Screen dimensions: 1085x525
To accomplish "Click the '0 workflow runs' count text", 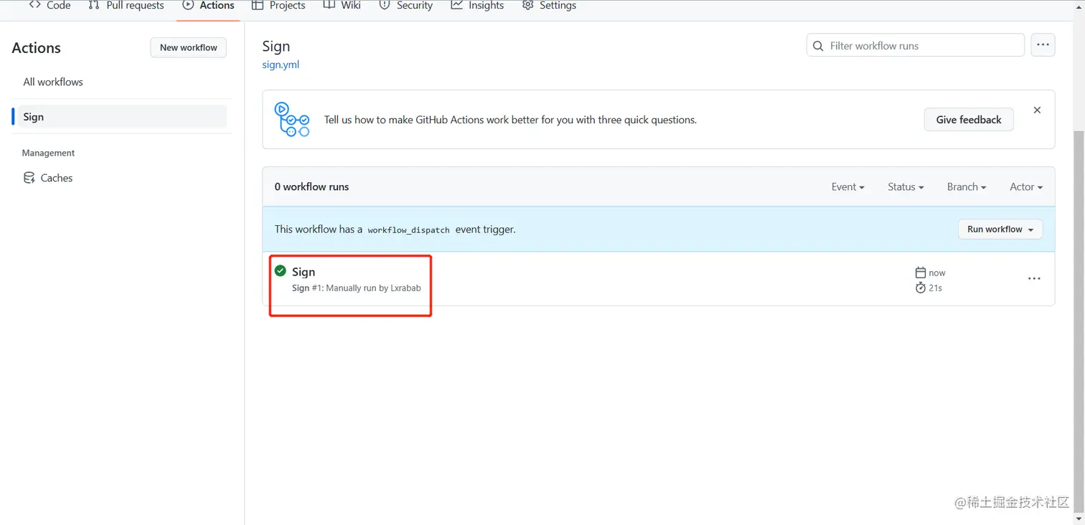I will [x=311, y=186].
